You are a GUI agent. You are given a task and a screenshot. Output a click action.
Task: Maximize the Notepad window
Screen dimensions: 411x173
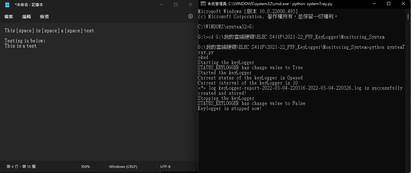pos(176,4)
